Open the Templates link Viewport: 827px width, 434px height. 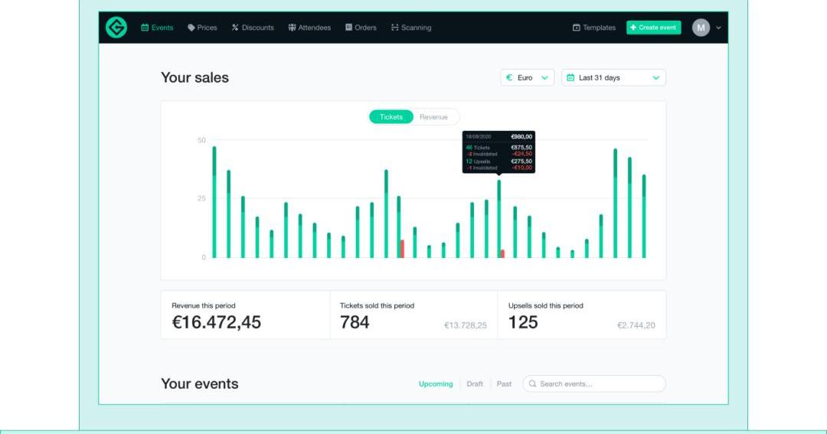593,28
